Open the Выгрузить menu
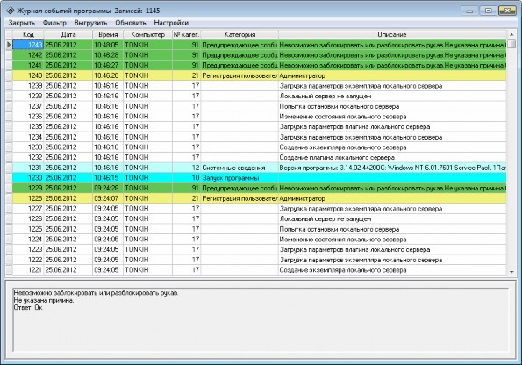The height and width of the screenshot is (365, 522). 90,23
